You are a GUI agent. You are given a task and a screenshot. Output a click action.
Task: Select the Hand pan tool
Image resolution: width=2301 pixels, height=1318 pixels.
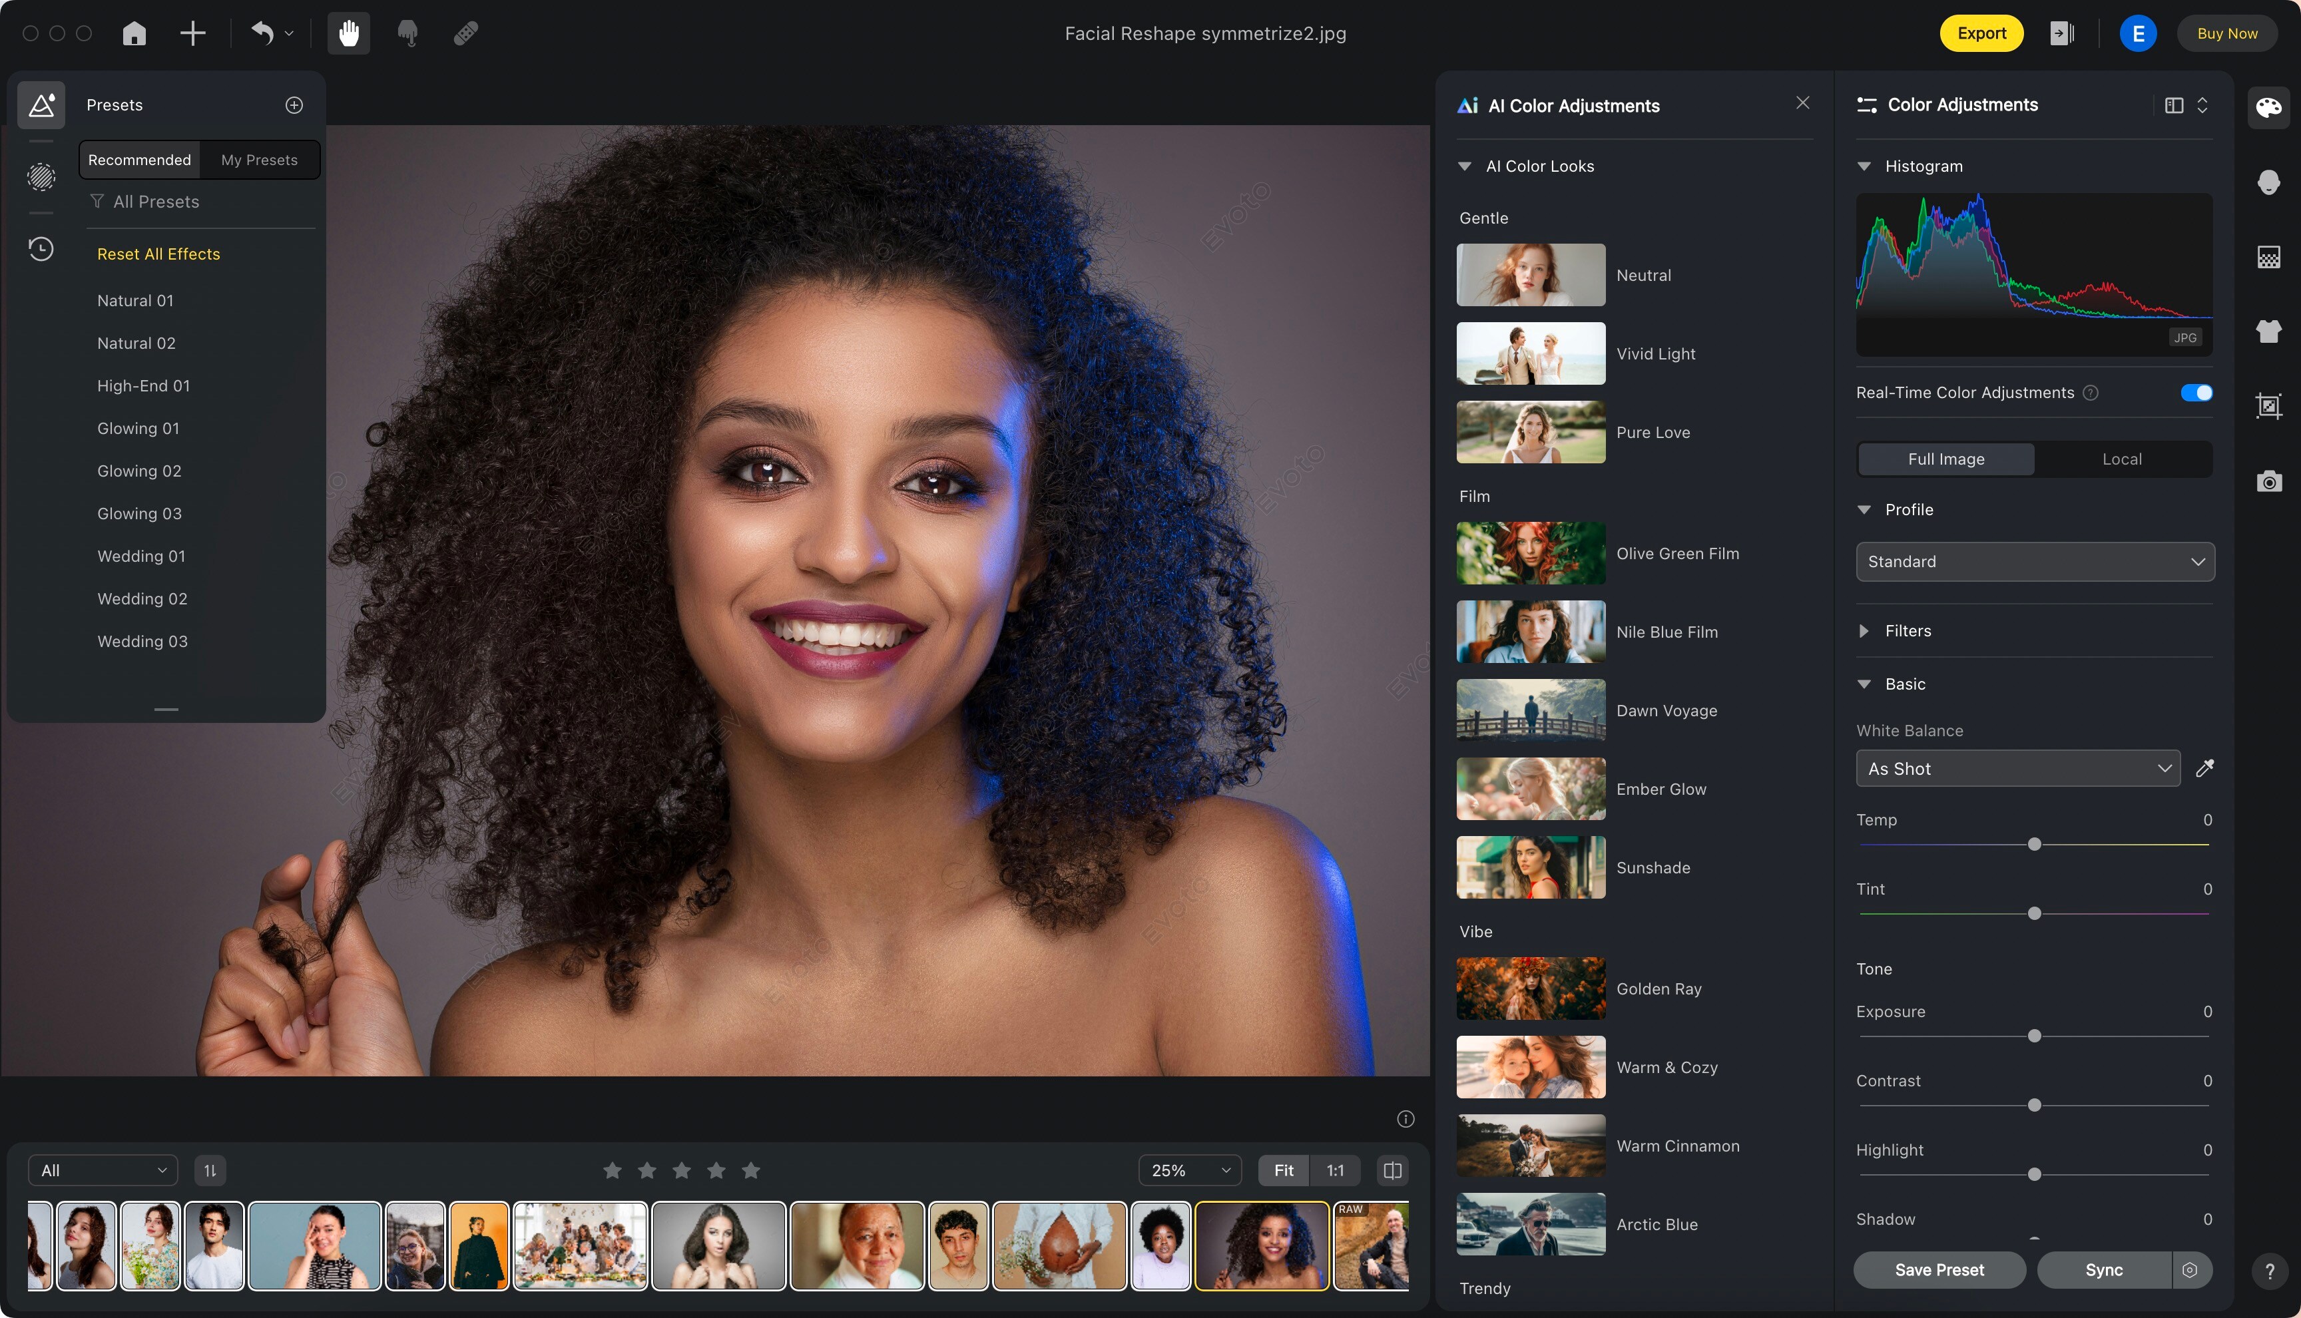pyautogui.click(x=348, y=33)
